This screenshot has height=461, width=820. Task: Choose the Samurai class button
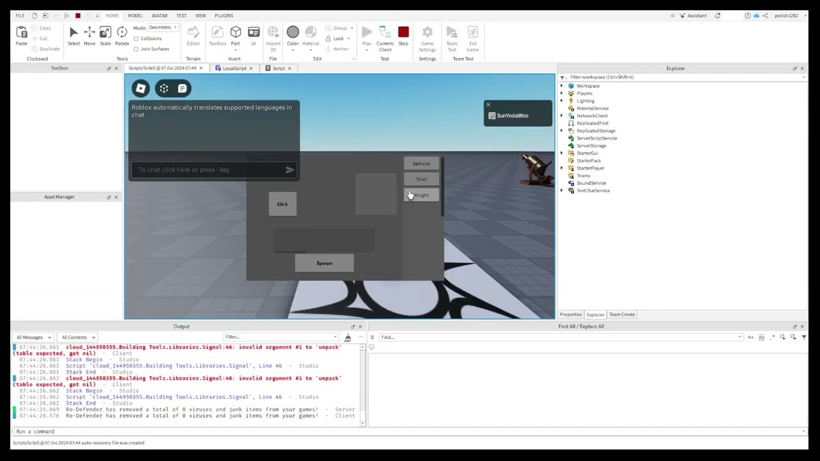[x=421, y=164]
